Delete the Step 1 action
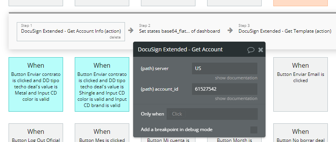 115,37
